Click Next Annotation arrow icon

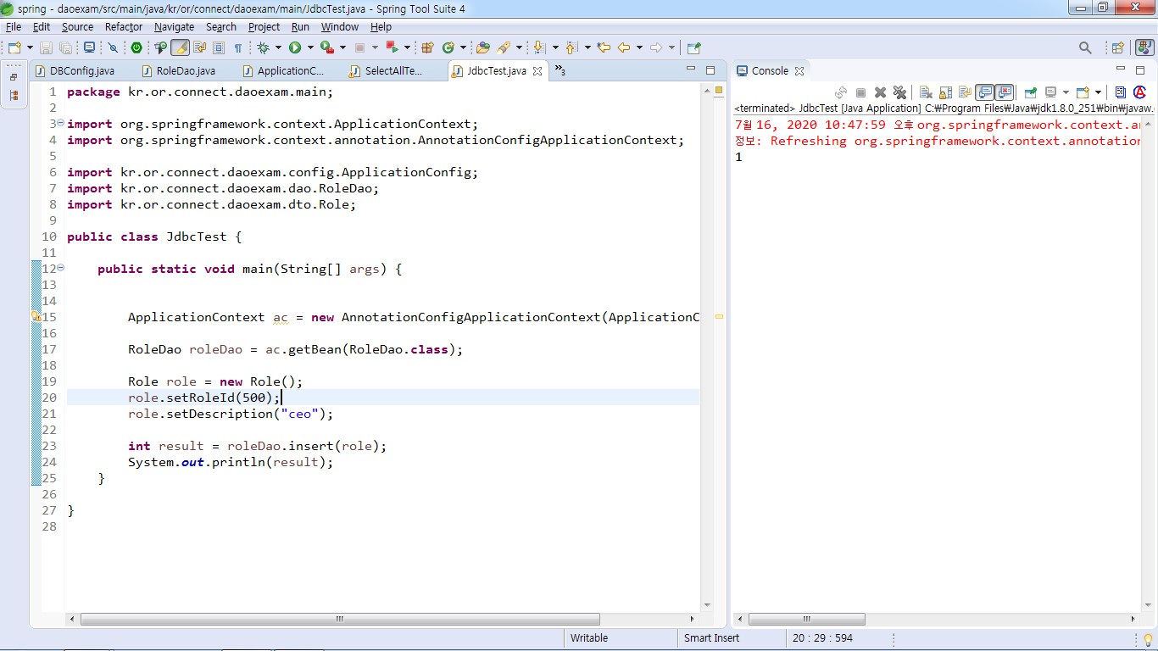pos(539,47)
